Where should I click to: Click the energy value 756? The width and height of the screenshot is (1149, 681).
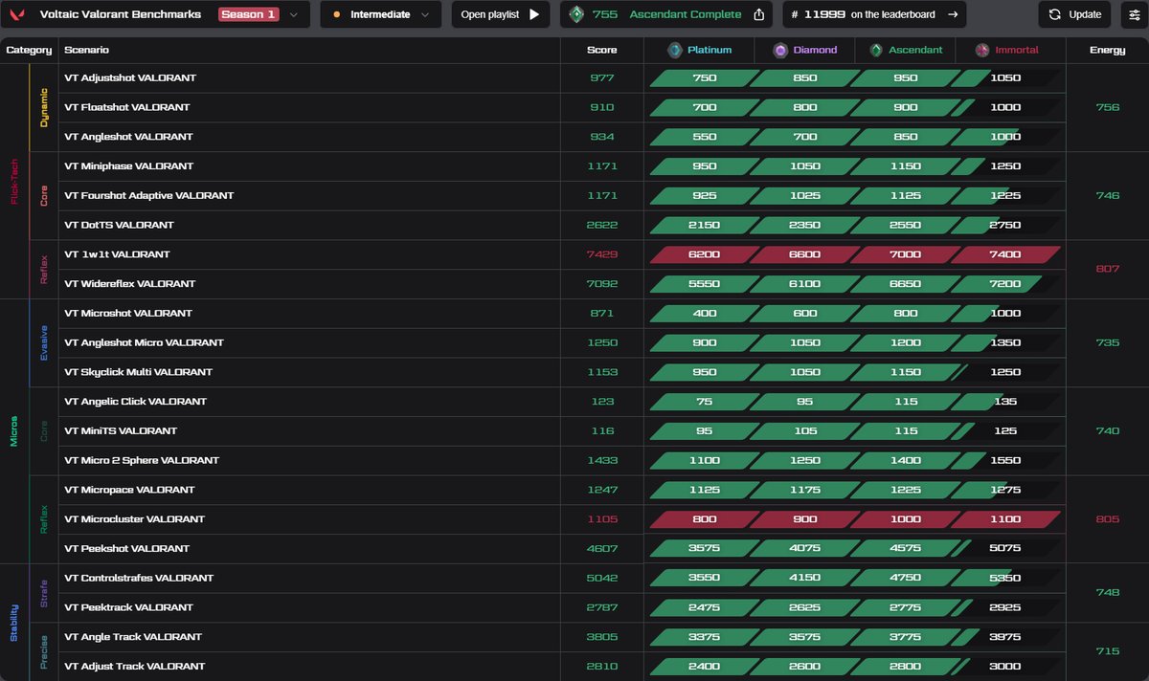tap(1107, 107)
